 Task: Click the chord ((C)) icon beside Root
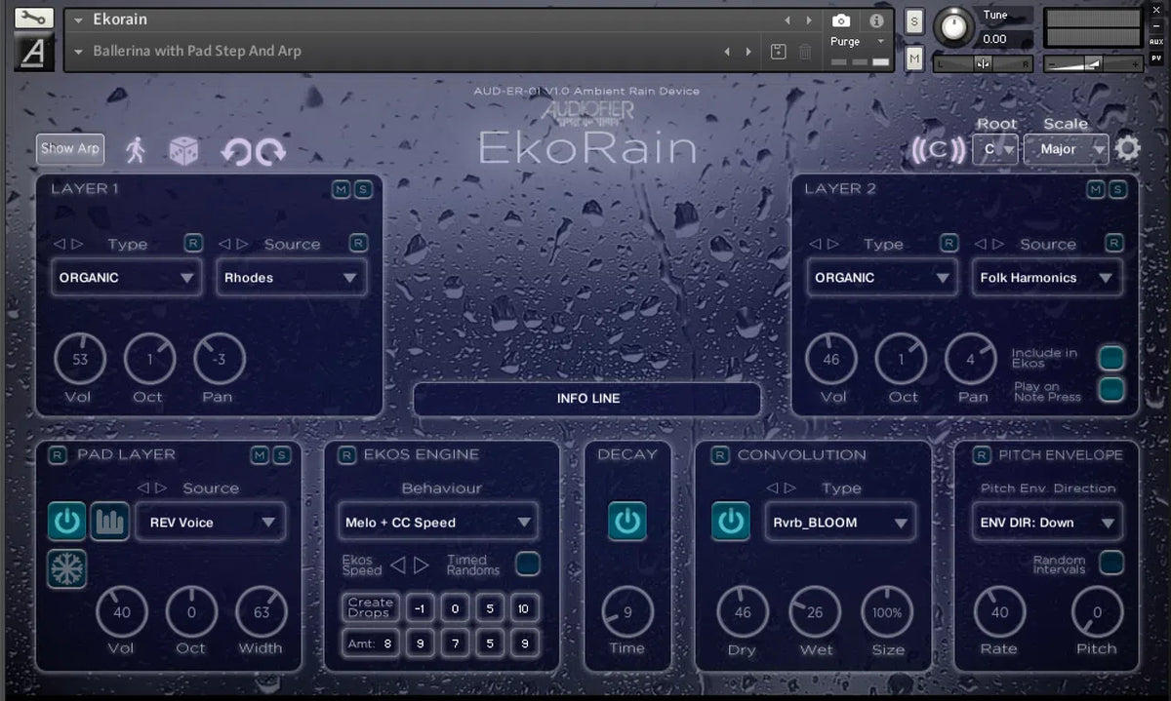[x=938, y=150]
